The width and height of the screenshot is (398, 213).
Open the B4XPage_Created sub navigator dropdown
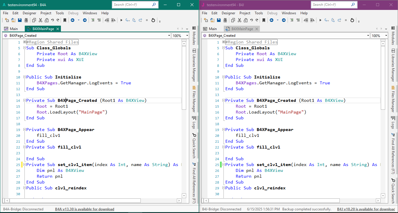tap(169, 35)
